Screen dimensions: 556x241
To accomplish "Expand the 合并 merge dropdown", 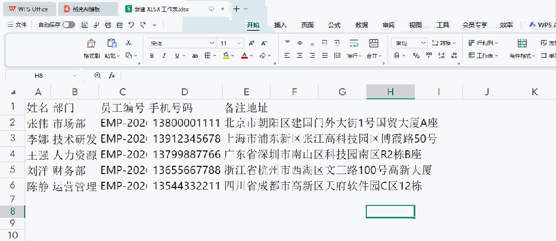I will [380, 56].
